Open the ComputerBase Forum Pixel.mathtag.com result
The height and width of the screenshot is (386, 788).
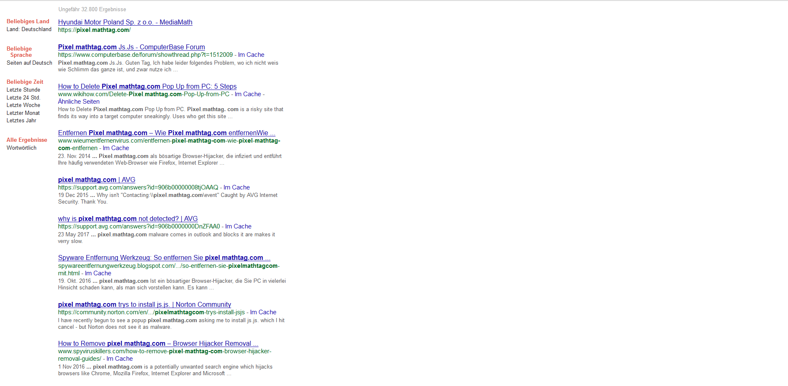(132, 47)
